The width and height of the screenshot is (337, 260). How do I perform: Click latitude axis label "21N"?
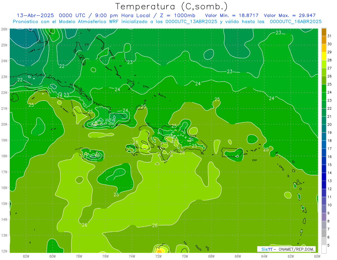[x=4, y=108]
